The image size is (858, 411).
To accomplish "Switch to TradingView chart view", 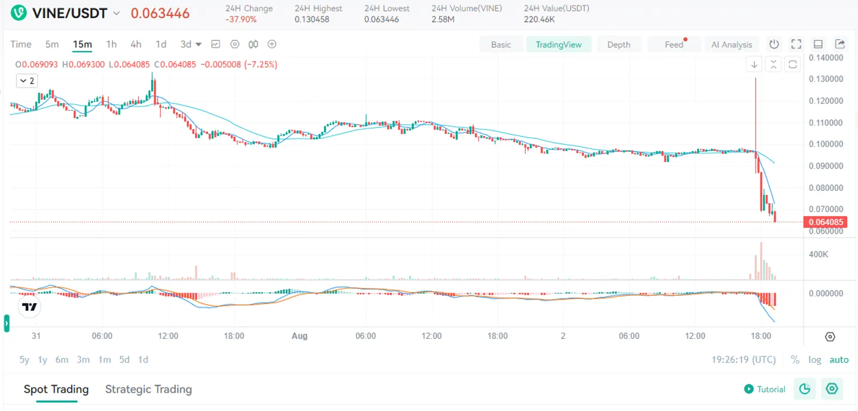I will (559, 44).
